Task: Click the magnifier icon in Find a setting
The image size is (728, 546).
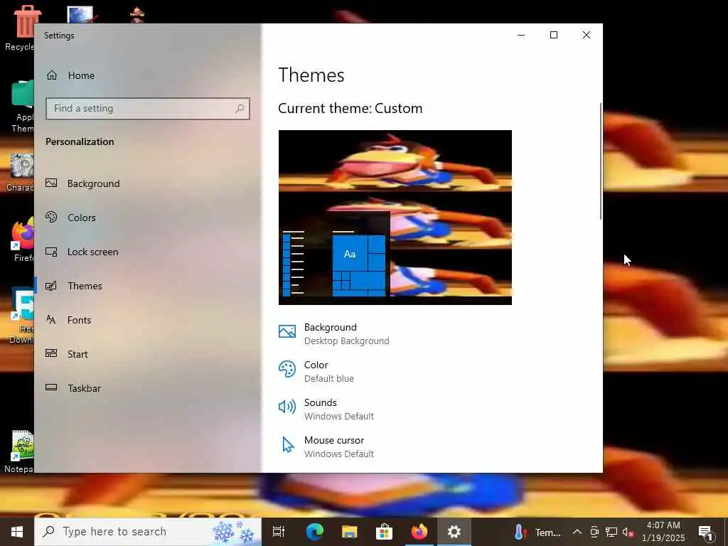Action: click(x=240, y=109)
